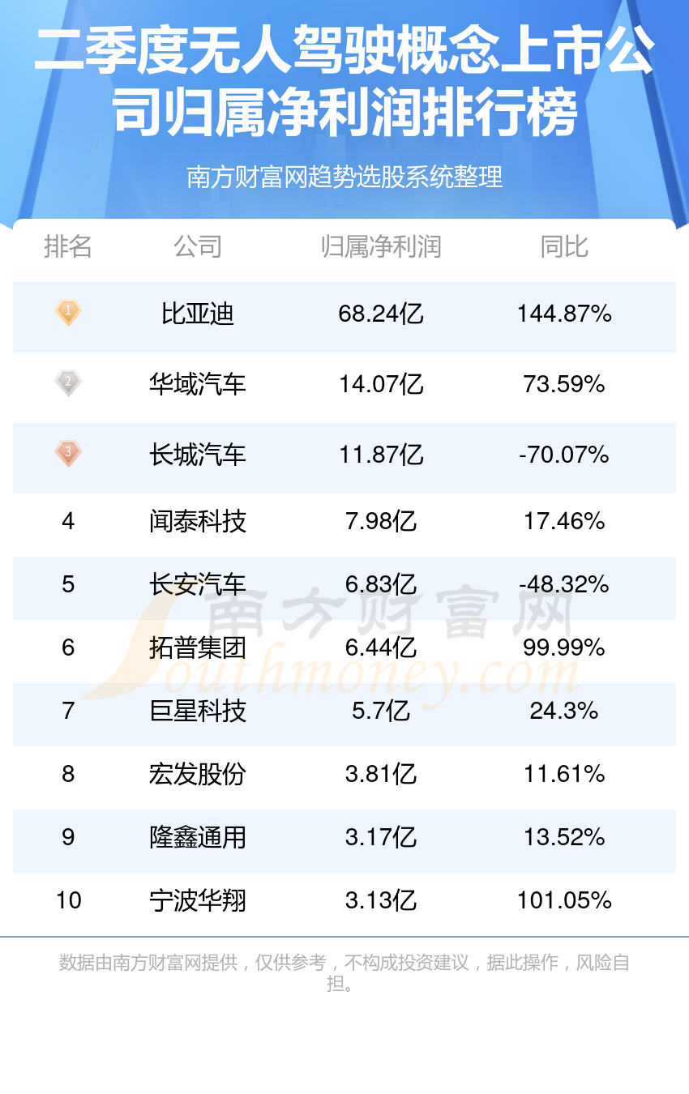
Task: Select 拓普集团 company name
Action: tap(198, 647)
